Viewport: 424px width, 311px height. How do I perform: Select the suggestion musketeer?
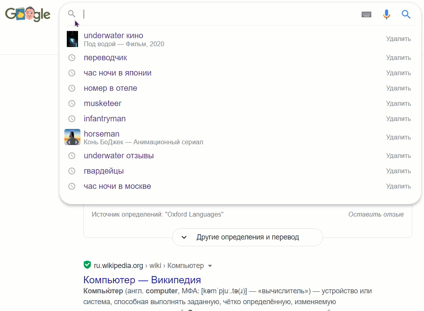point(103,104)
